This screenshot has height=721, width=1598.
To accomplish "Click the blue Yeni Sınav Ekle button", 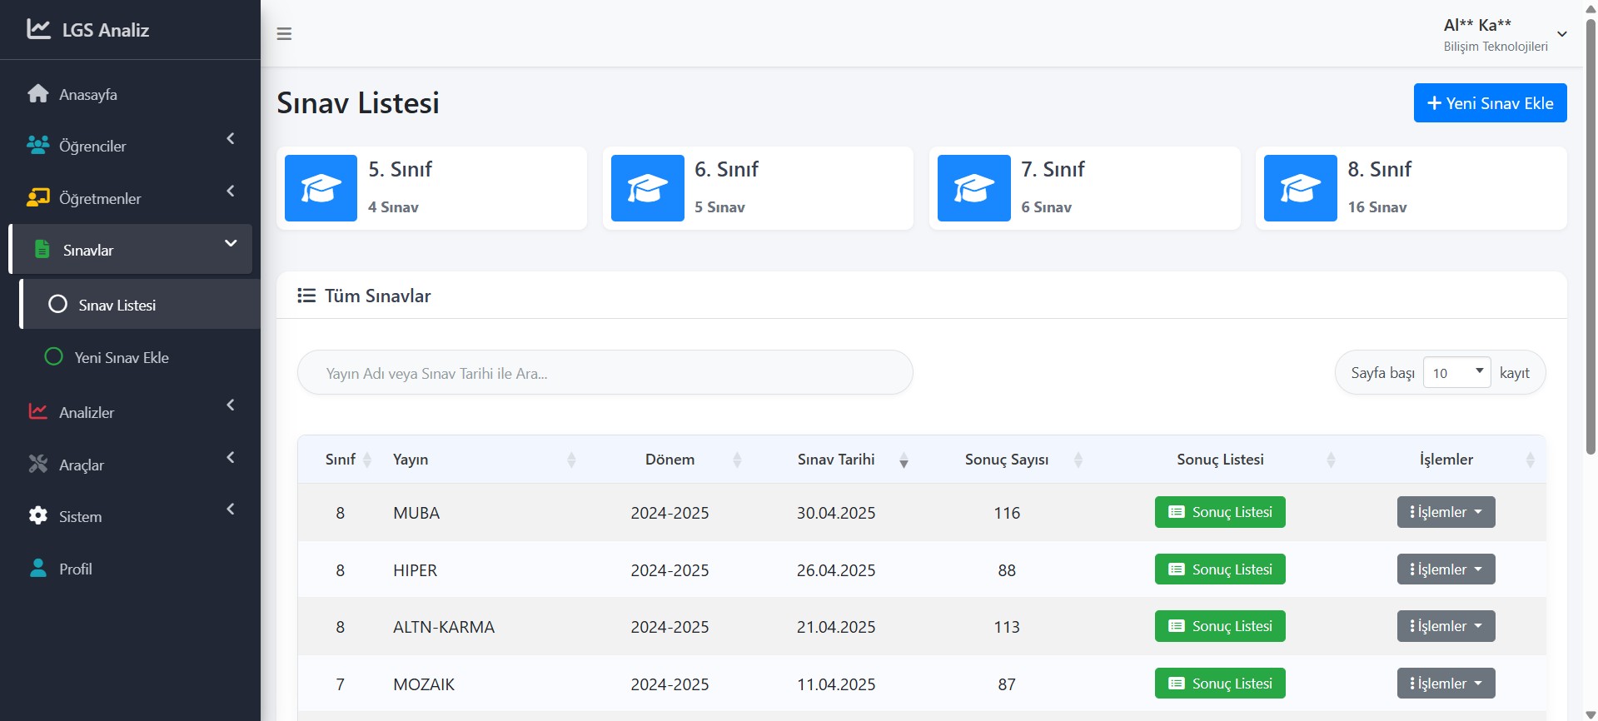I will coord(1490,103).
